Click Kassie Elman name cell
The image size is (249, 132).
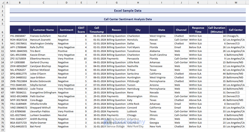point(44,55)
